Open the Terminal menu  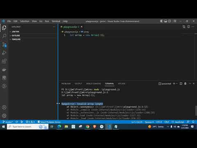pyautogui.click(x=56, y=21)
